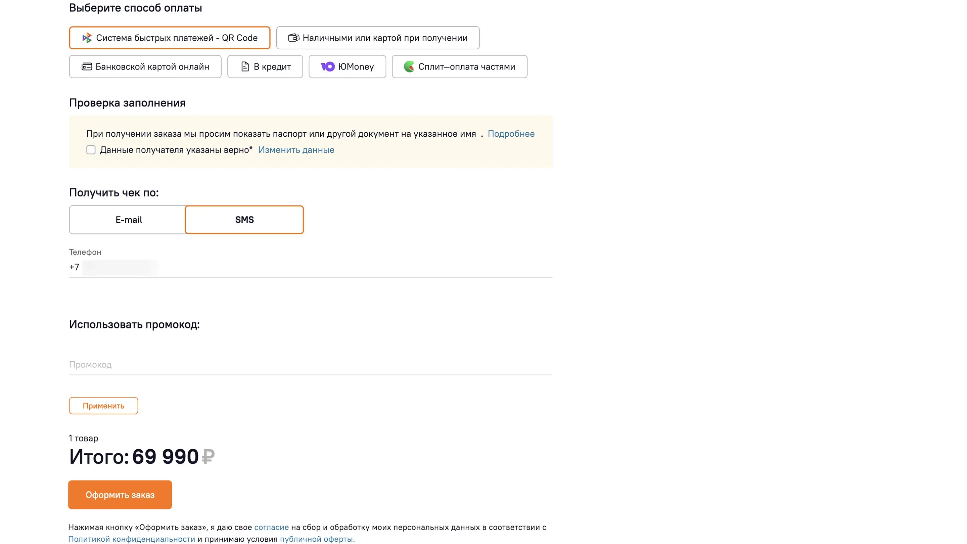Select SMS receipt delivery option

[244, 220]
